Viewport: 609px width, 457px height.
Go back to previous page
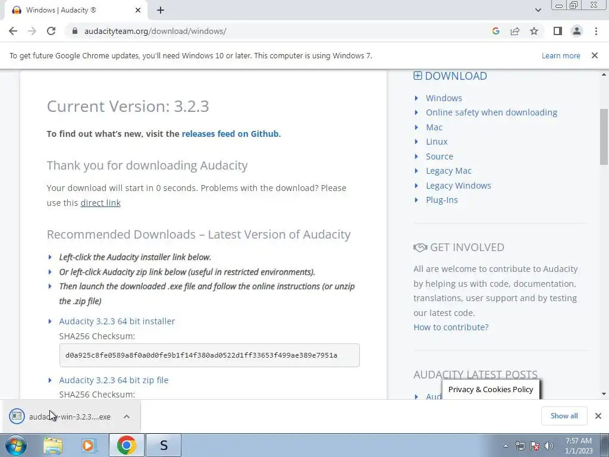(13, 31)
